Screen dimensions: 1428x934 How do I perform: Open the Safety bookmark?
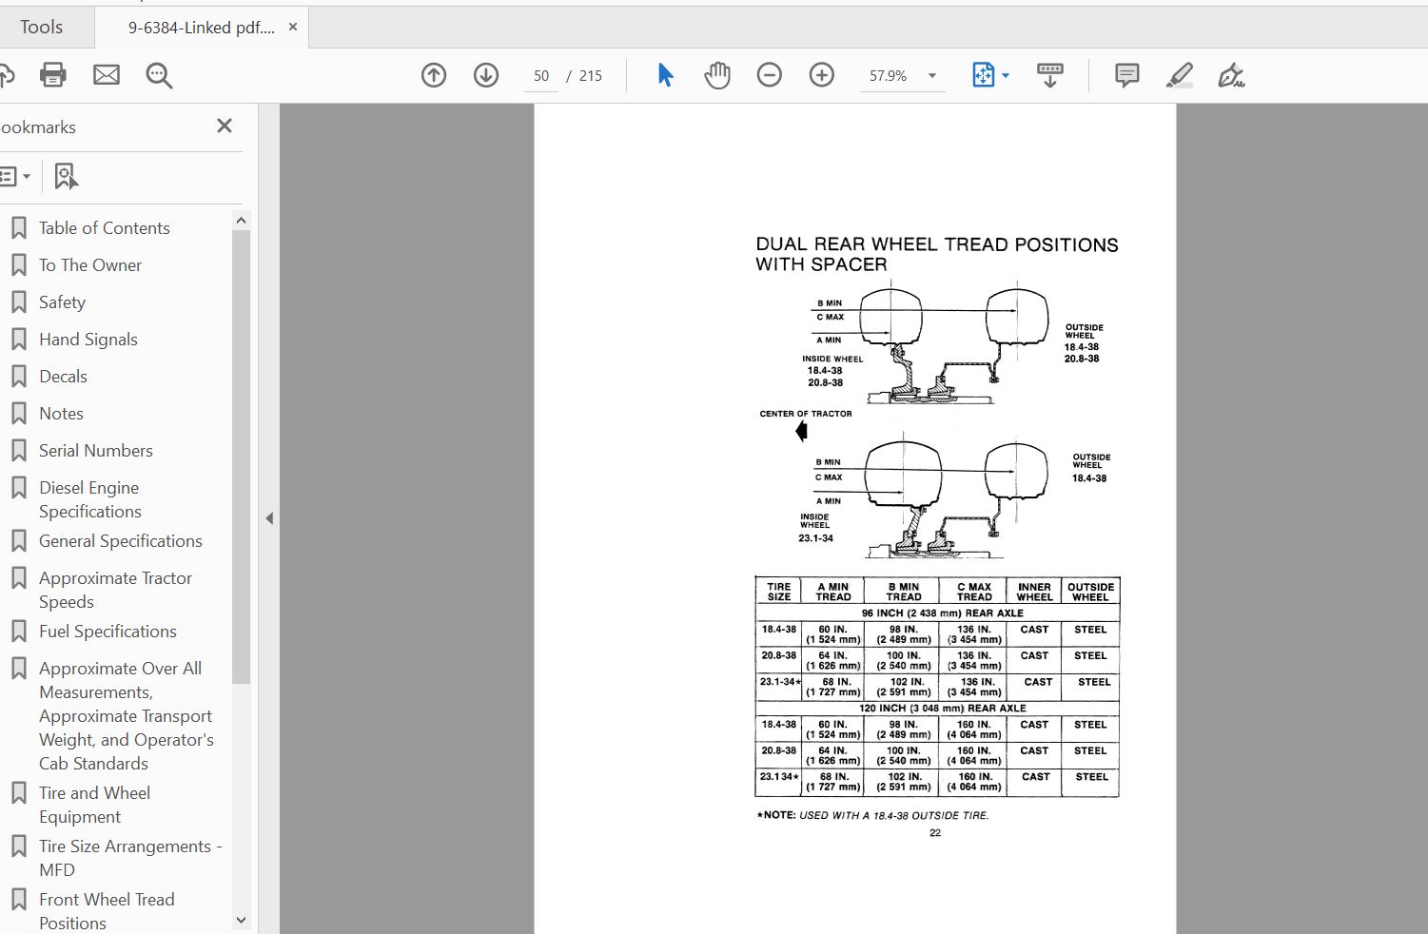pyautogui.click(x=62, y=302)
